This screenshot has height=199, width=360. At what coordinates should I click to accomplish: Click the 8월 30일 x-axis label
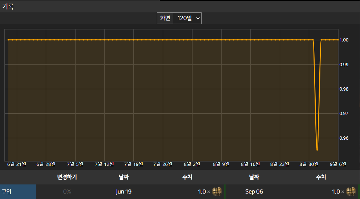309,164
